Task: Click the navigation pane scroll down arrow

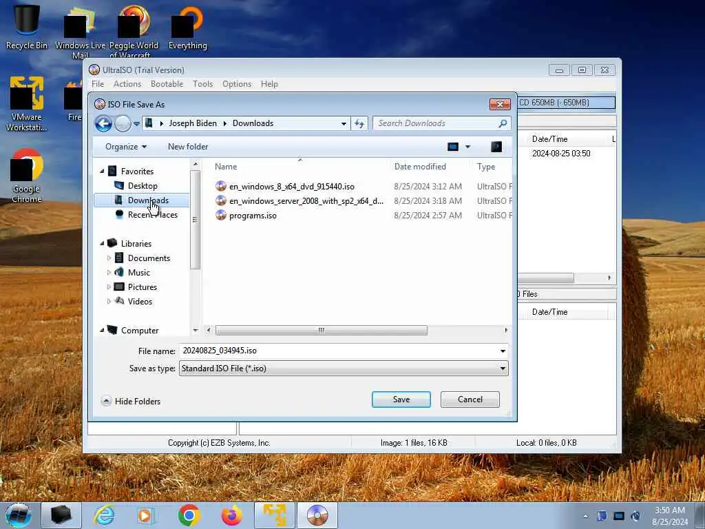Action: pyautogui.click(x=195, y=330)
